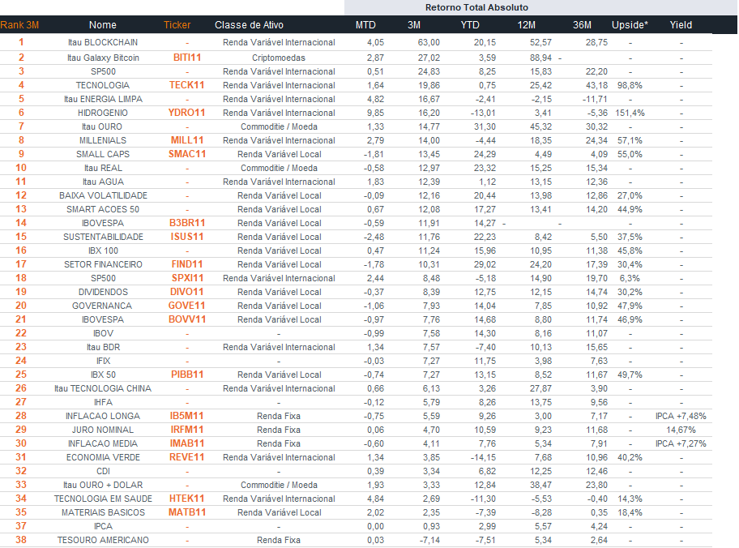Image resolution: width=739 pixels, height=548 pixels.
Task: Select Classe de Ativo column header
Action: coord(249,25)
